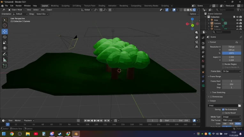244x137 pixels.
Task: Open the Physics properties tab
Action: [203, 77]
